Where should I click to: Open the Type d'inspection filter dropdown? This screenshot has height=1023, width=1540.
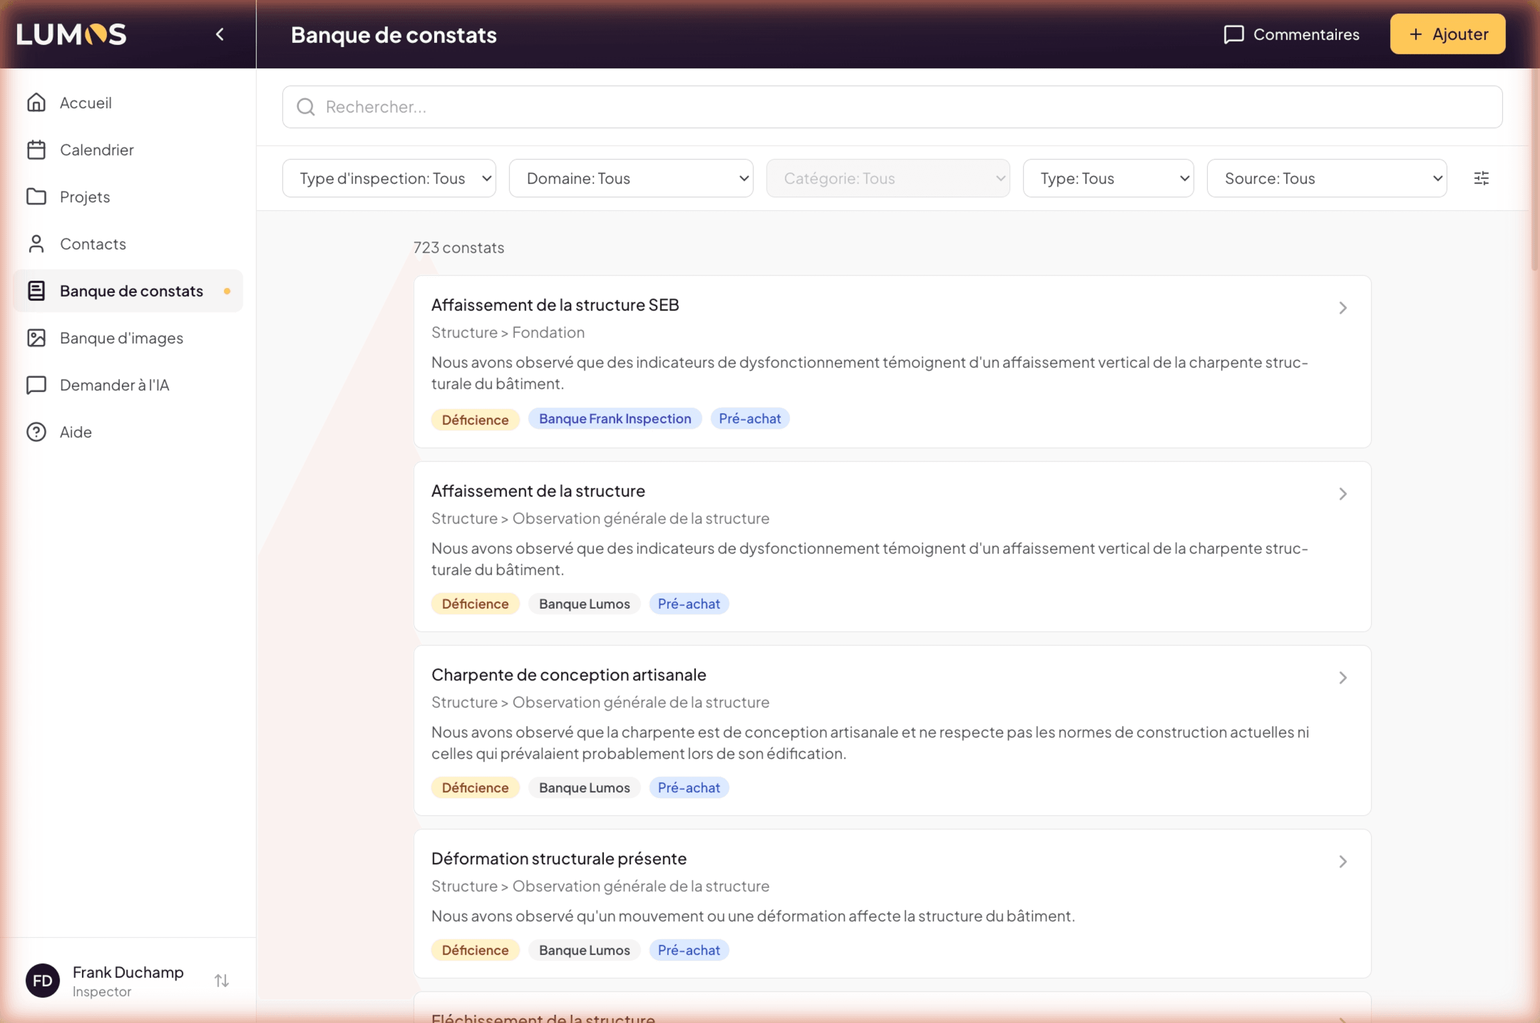point(389,178)
